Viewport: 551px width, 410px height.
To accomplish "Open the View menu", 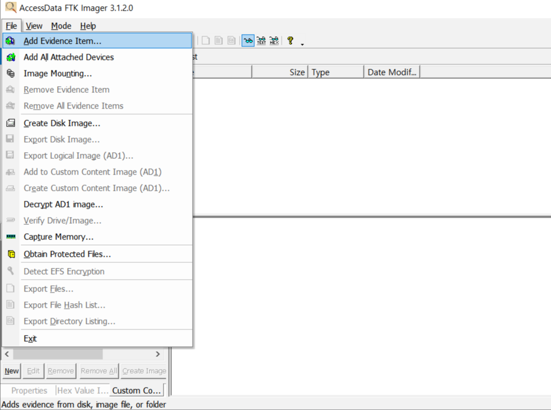I will click(34, 26).
